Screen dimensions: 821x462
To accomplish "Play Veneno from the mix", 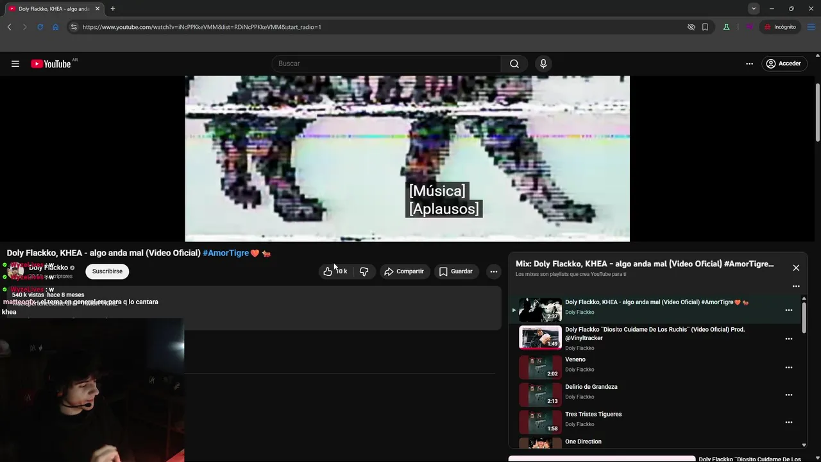I will pyautogui.click(x=575, y=359).
